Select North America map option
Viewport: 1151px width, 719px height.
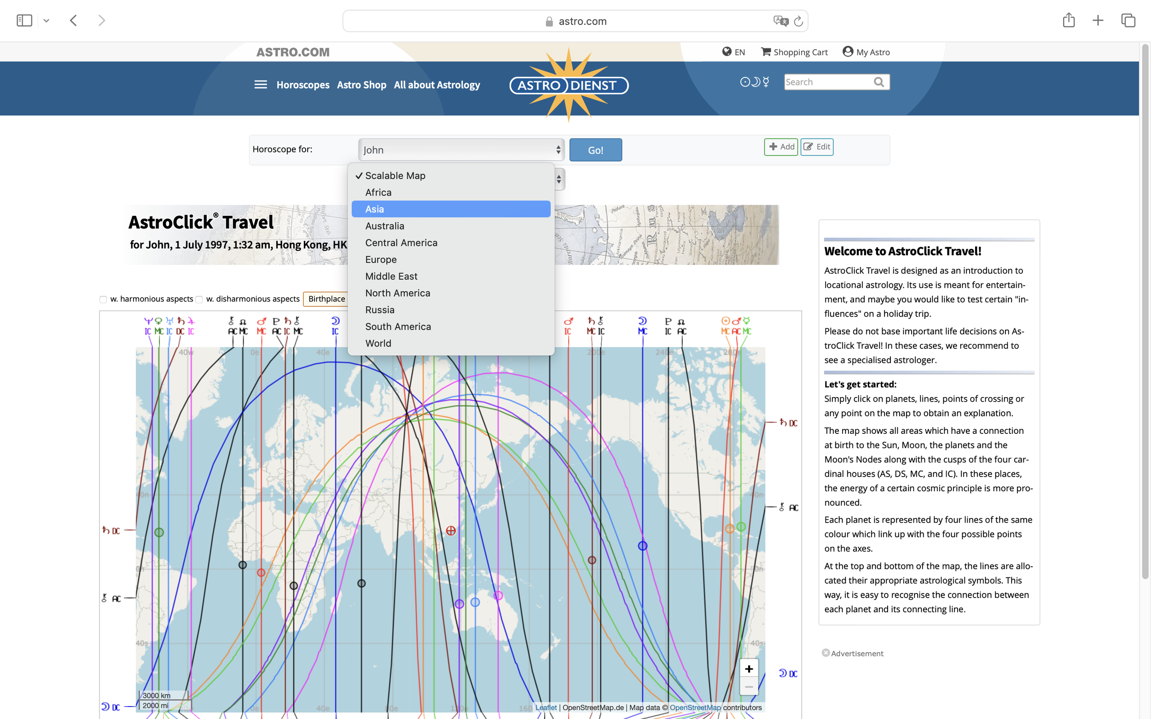pyautogui.click(x=451, y=293)
